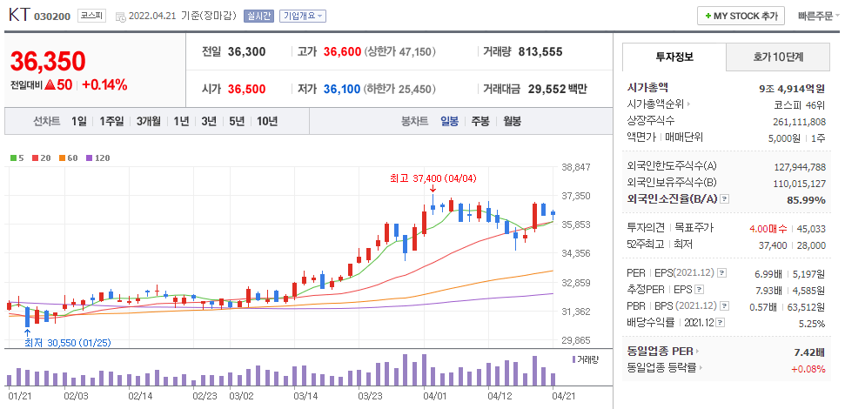Open help icon next to 외국인소진율(B/A)
The width and height of the screenshot is (845, 409).
725,199
